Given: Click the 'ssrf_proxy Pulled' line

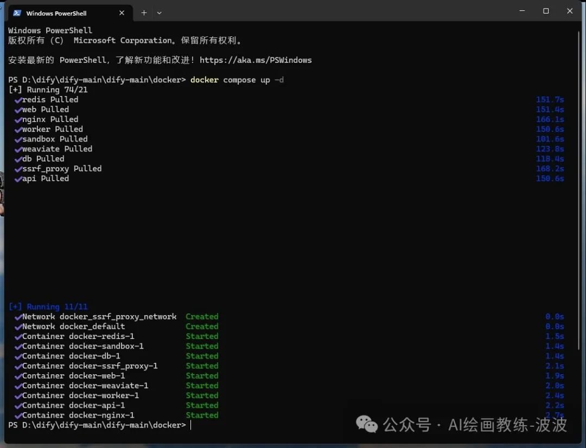Looking at the screenshot, I should (x=58, y=169).
